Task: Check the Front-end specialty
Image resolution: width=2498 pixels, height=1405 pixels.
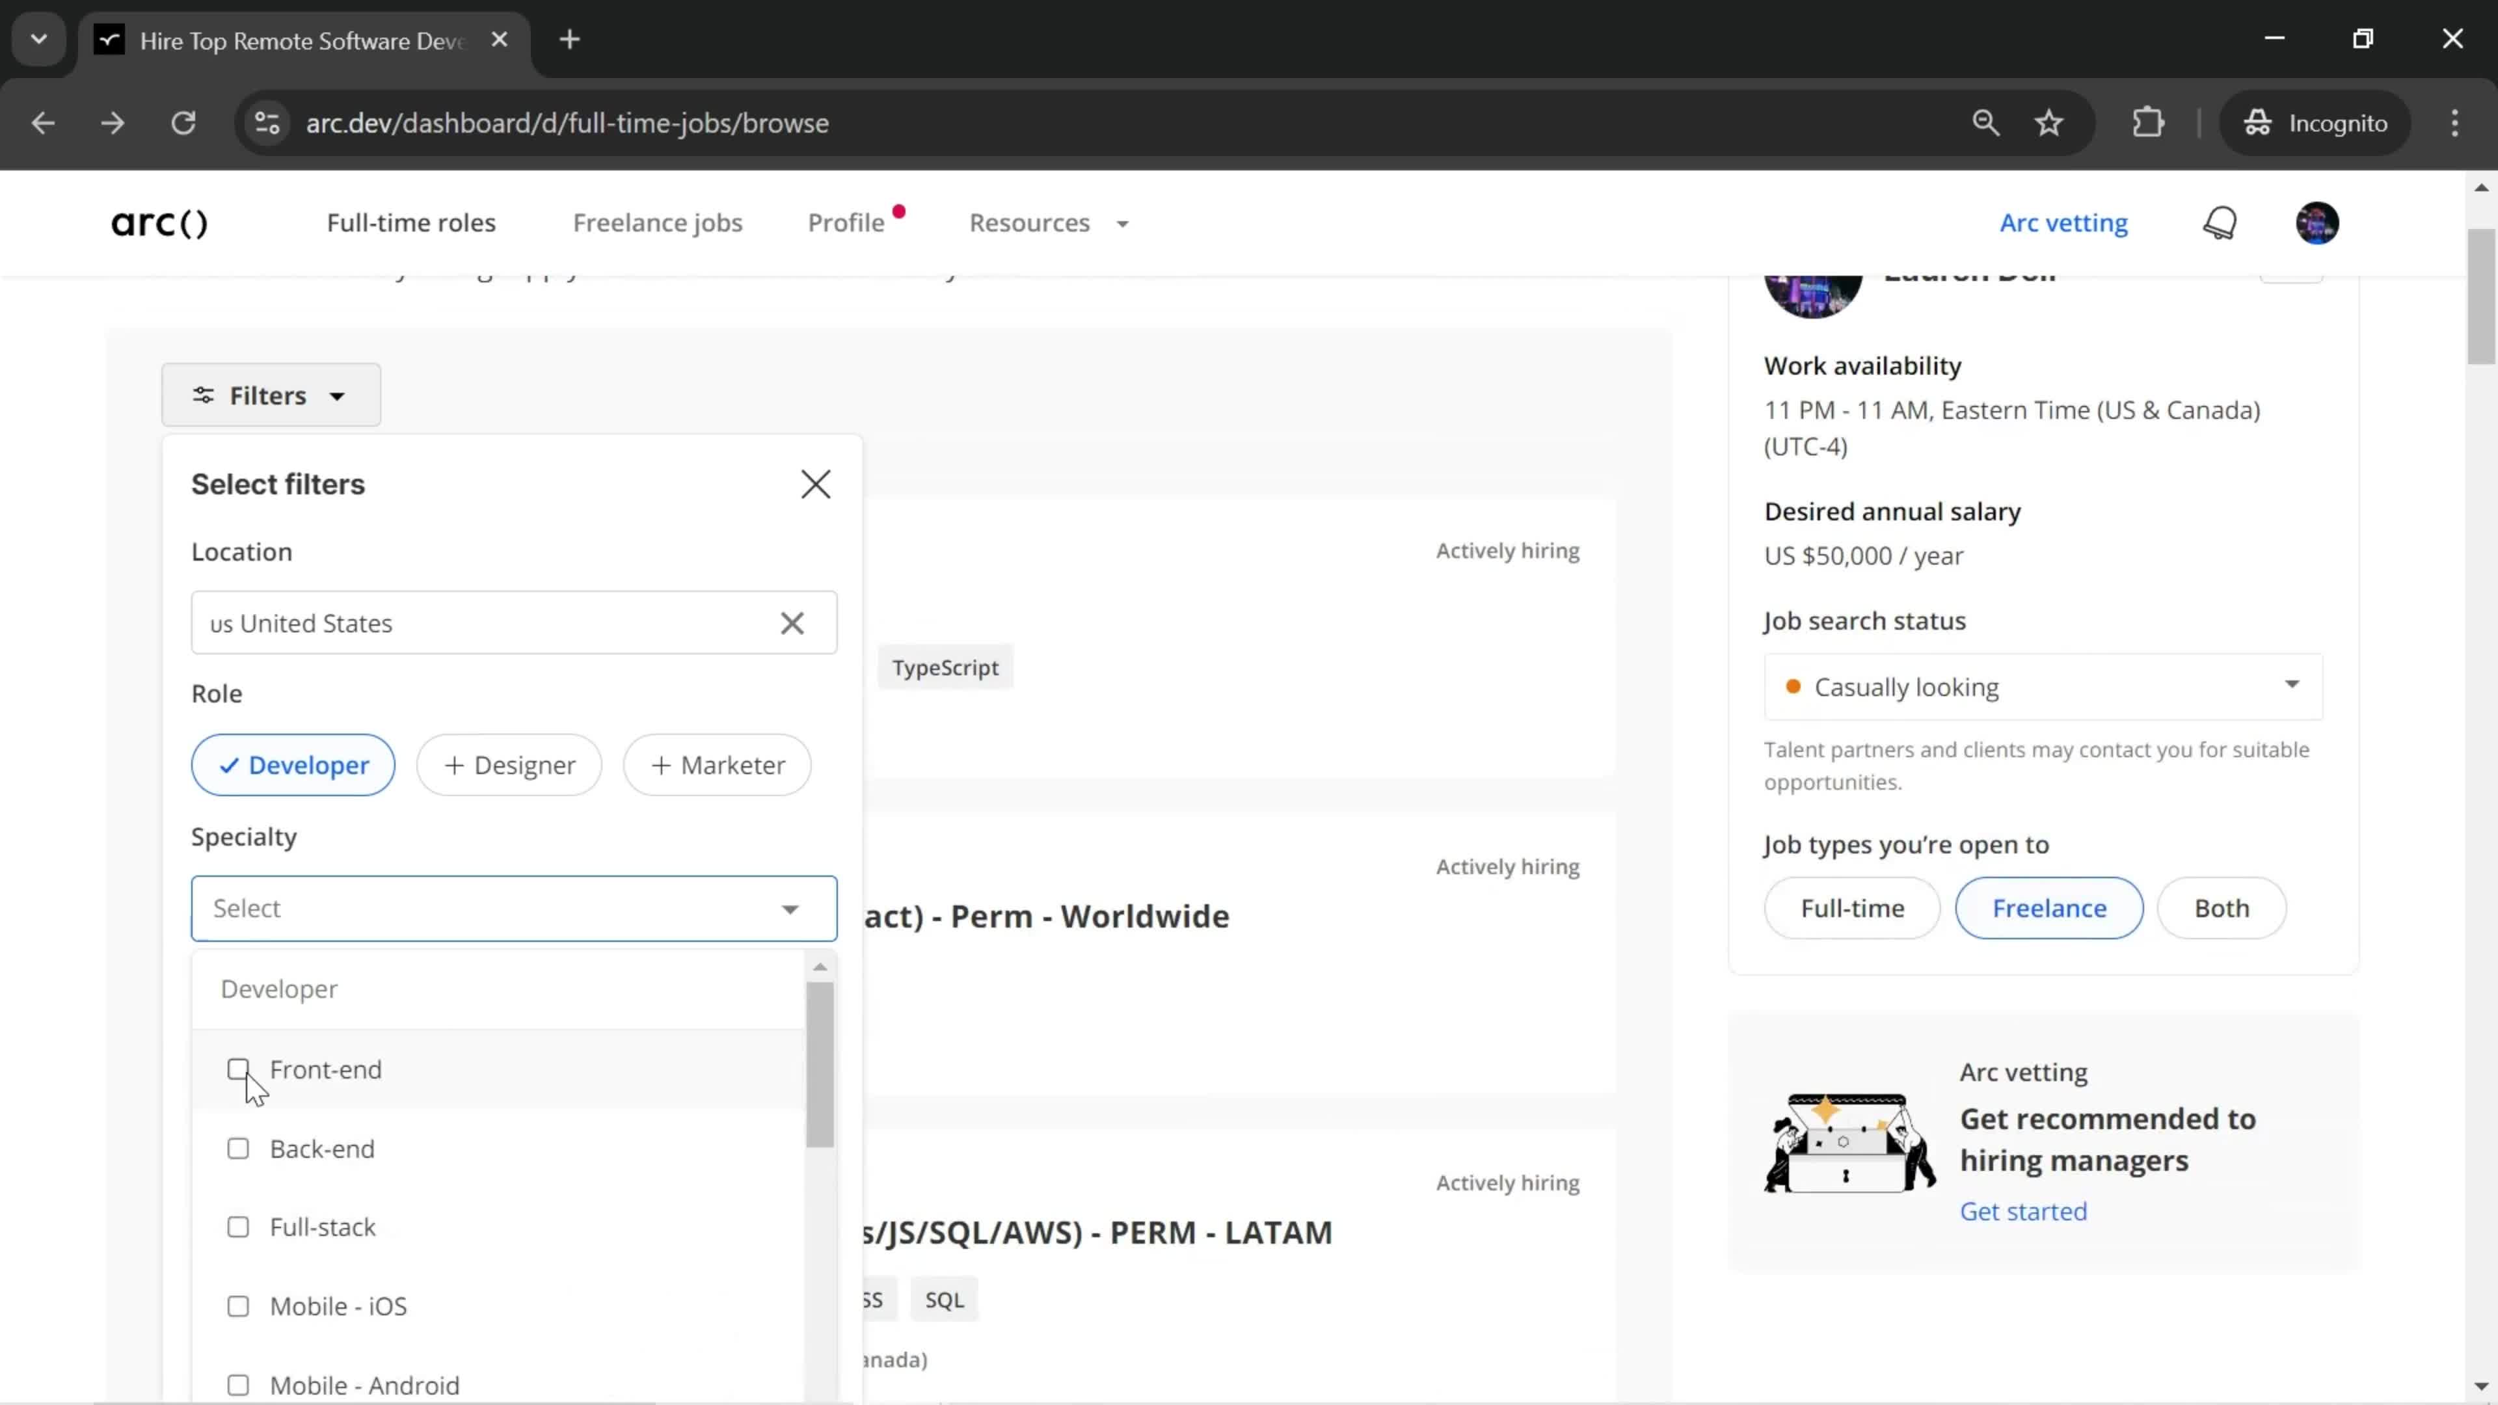Action: point(237,1069)
